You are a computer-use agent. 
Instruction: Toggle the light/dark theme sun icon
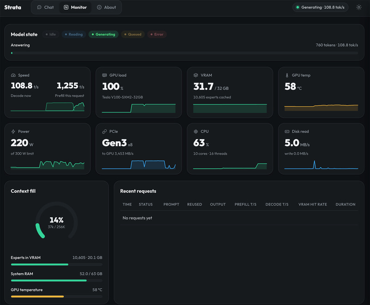[x=359, y=7]
